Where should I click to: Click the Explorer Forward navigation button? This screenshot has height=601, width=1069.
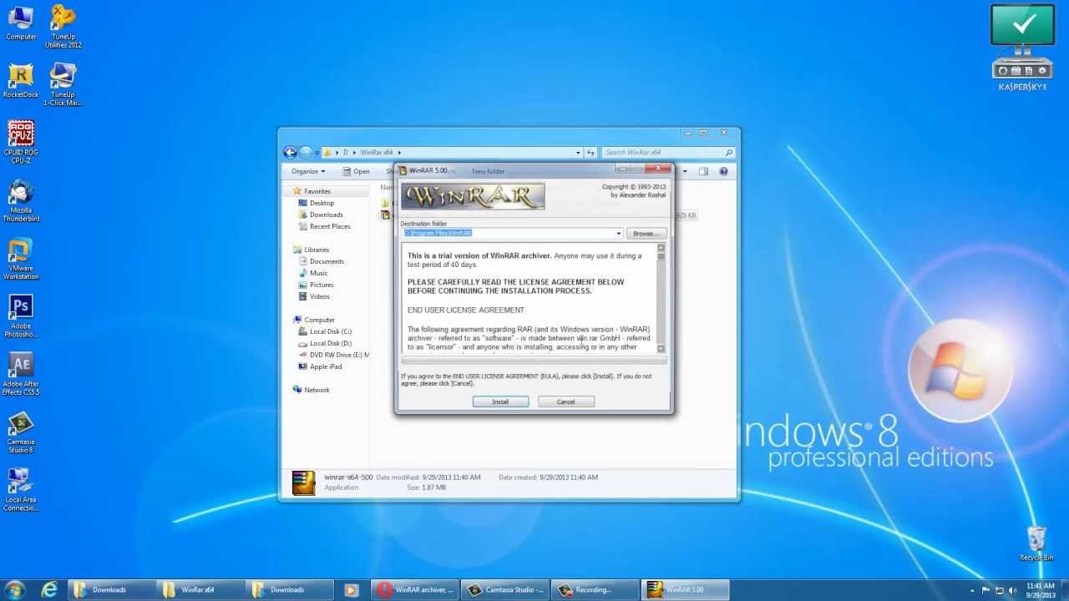tap(306, 152)
